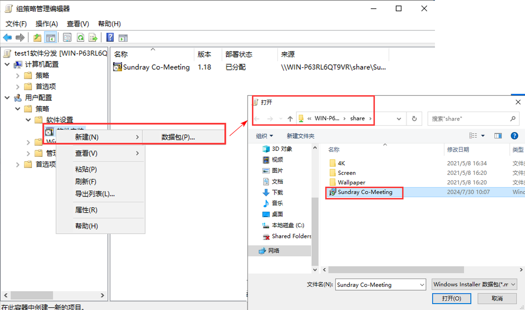
Task: Toggle the Show/Hide Action Pane icon
Action: (123, 37)
